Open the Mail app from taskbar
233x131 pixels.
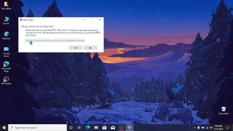tap(113, 128)
